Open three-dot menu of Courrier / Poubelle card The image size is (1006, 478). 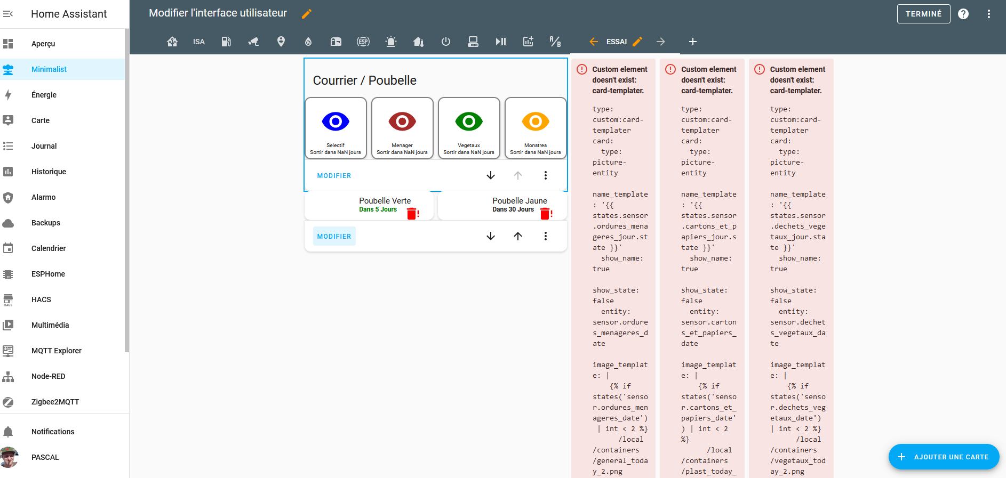pyautogui.click(x=545, y=175)
